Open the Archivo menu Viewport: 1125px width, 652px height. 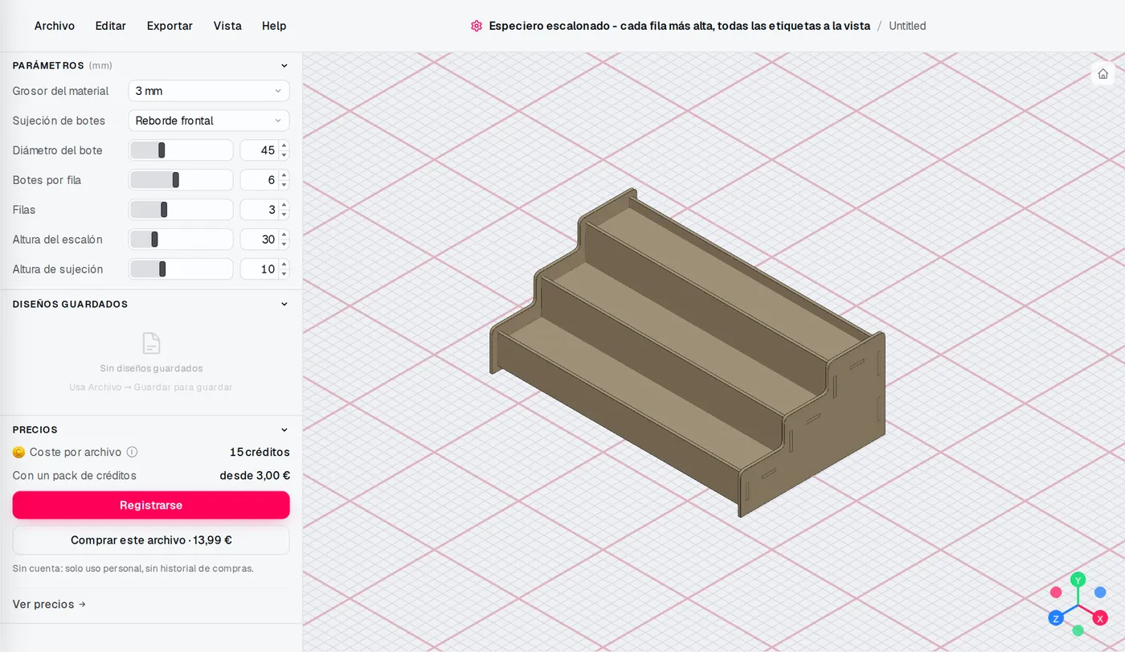pyautogui.click(x=55, y=26)
